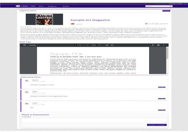Click the PDF zoom in plus icon
This screenshot has width=188, height=132.
pos(100,45)
